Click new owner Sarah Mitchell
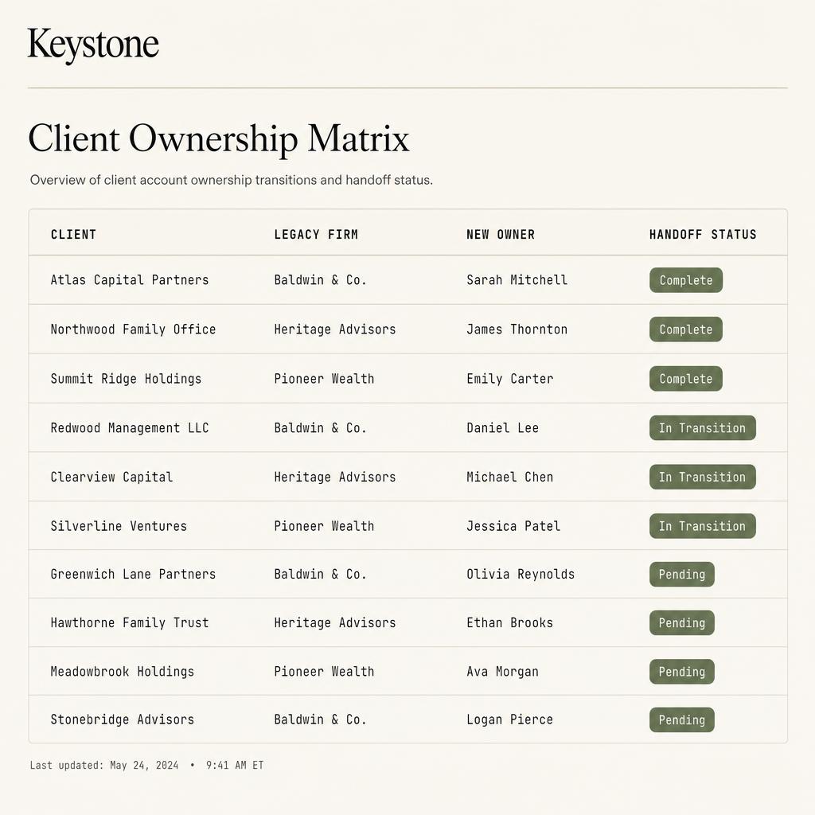 (x=517, y=280)
